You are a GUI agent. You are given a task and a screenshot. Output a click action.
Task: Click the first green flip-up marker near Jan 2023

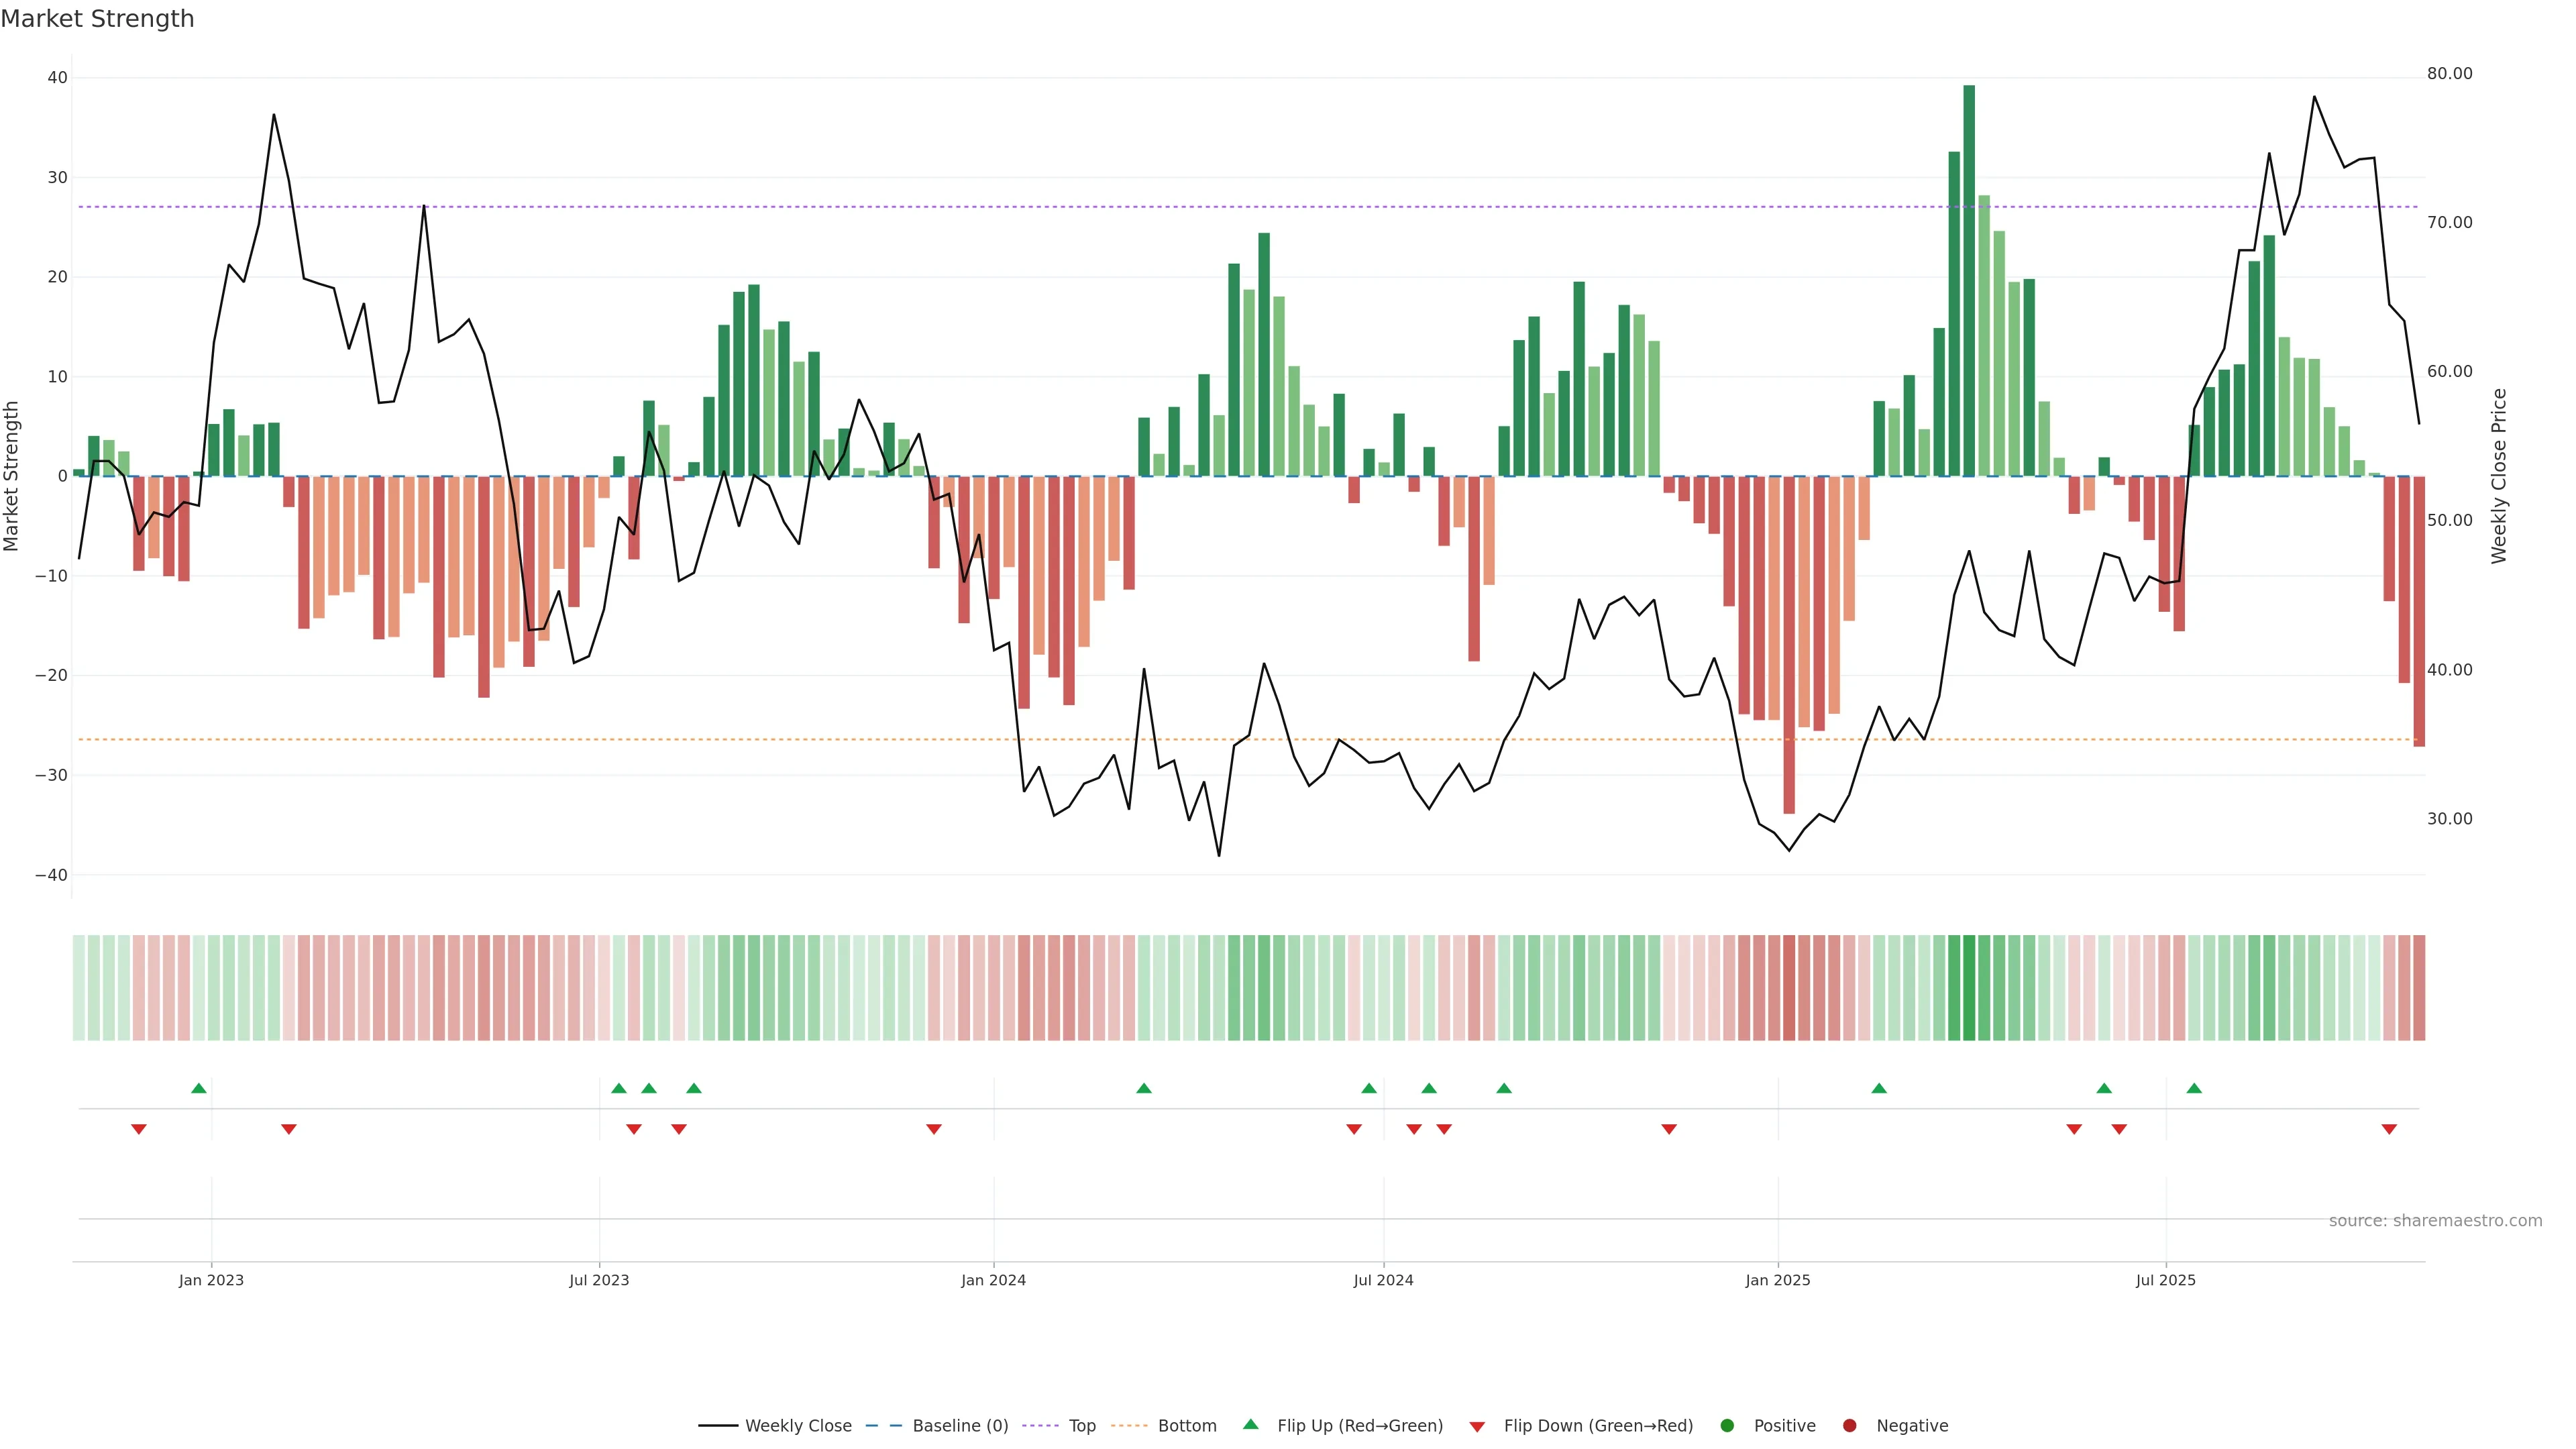199,1088
